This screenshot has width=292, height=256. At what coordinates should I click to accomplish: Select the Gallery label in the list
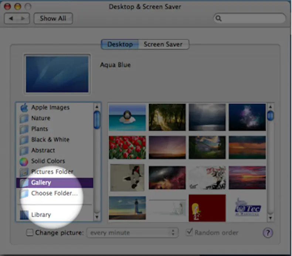coord(41,183)
